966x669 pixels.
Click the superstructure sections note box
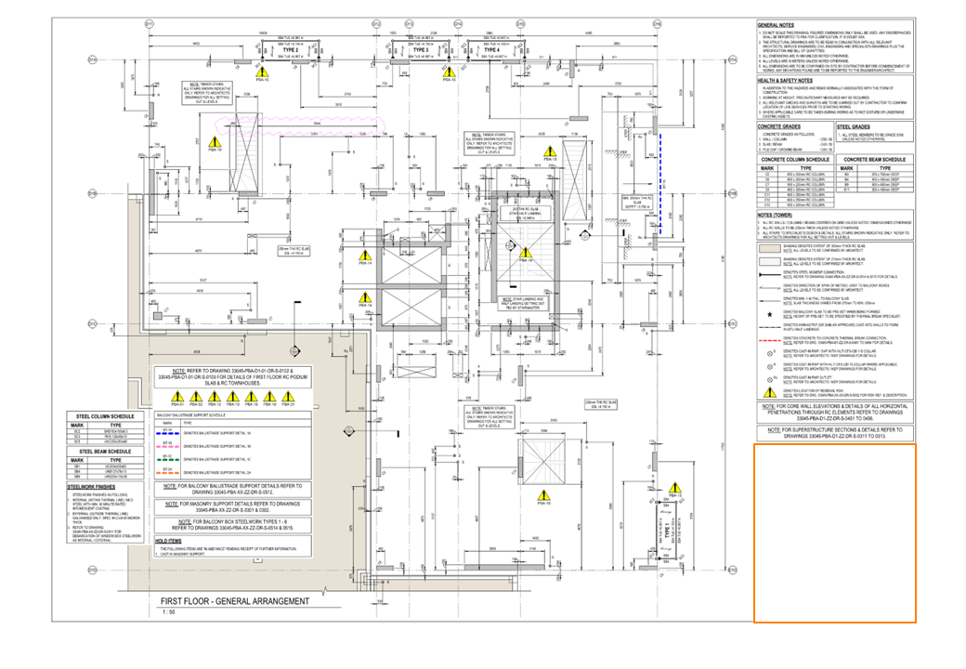pos(835,432)
